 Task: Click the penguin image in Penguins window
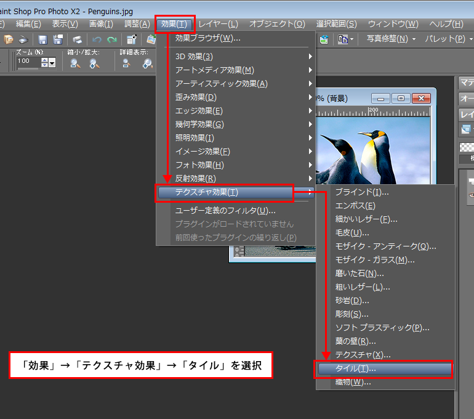pyautogui.click(x=373, y=151)
